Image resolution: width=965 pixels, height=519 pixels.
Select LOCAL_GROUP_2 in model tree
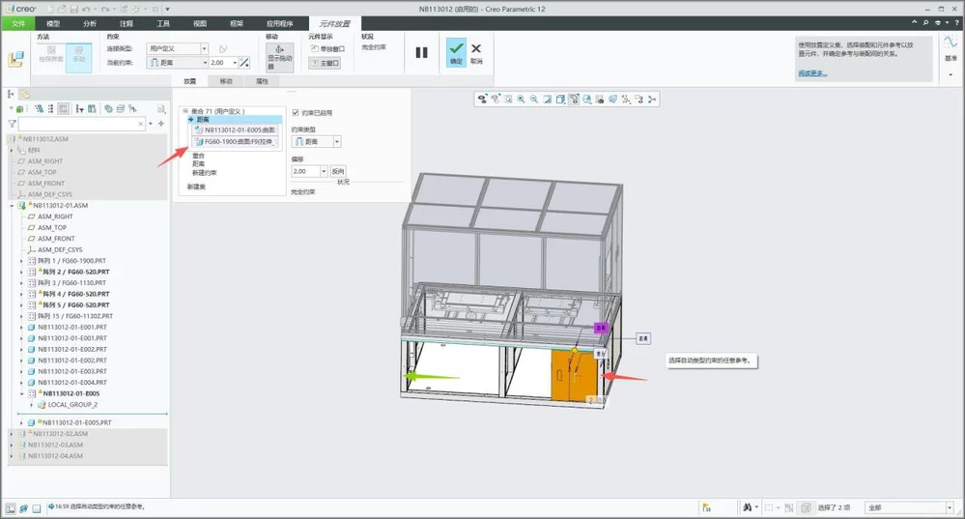tap(72, 405)
